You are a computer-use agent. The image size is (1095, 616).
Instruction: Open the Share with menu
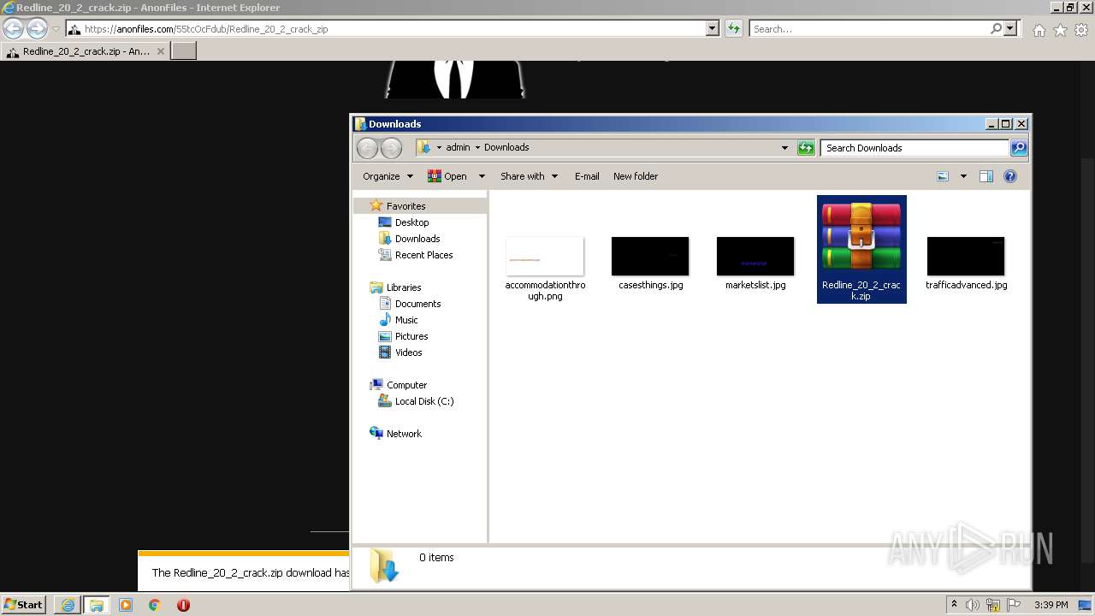(529, 176)
